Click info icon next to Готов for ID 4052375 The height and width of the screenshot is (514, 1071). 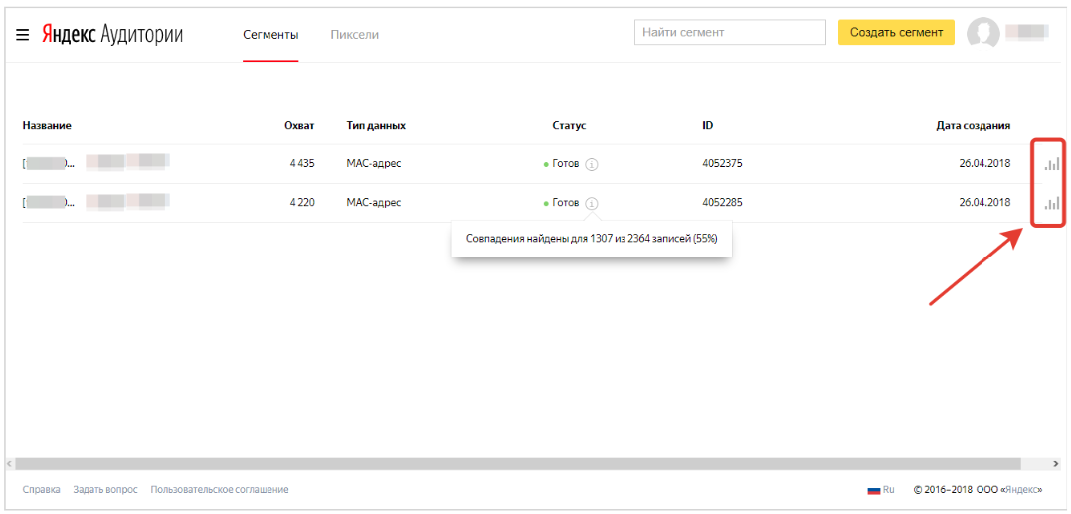point(592,164)
